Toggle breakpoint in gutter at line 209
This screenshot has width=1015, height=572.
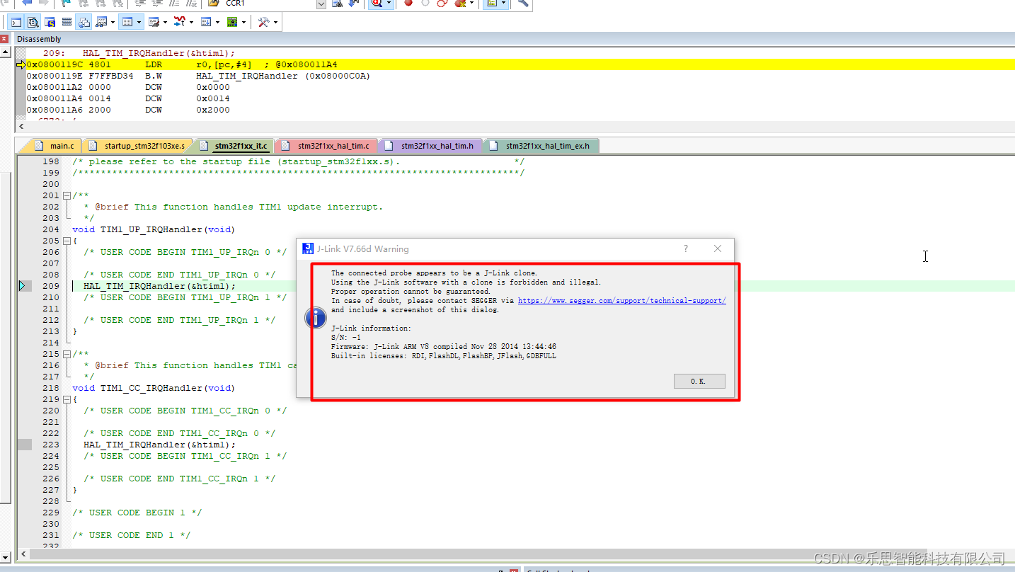(25, 286)
